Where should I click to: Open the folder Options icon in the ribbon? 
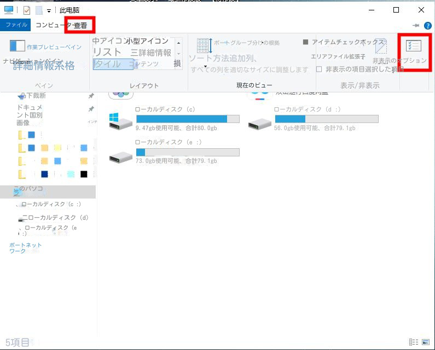413,46
